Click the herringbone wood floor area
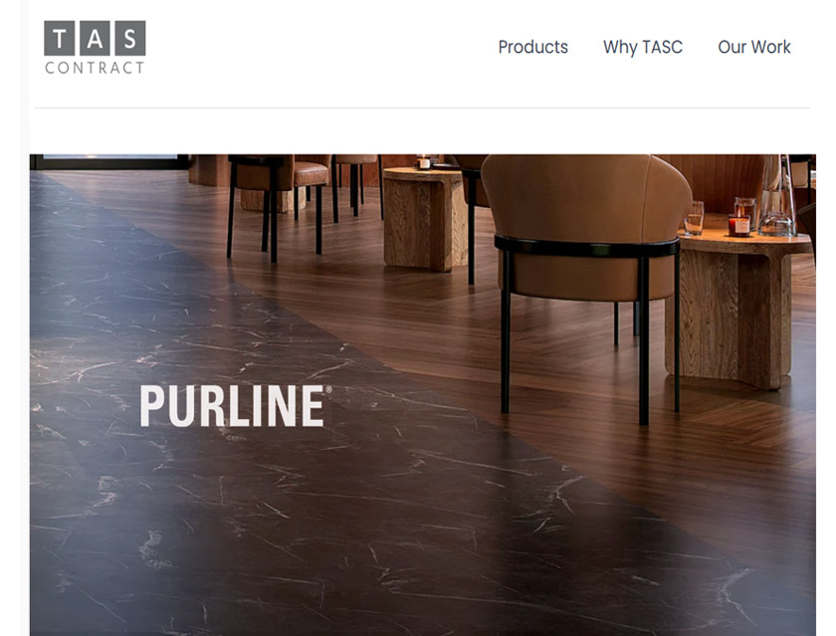Viewport: 836px width, 636px height. point(693,453)
